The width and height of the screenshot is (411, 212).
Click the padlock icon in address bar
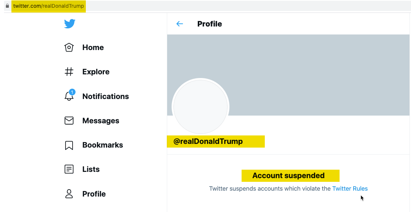tap(7, 6)
